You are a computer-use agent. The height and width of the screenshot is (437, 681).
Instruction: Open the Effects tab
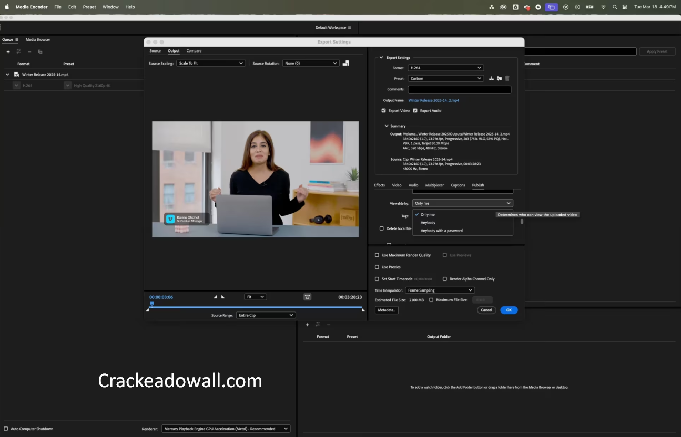[x=380, y=185]
